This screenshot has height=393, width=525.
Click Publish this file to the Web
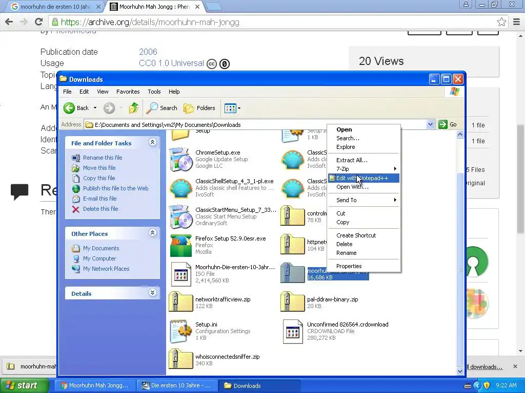coord(115,188)
